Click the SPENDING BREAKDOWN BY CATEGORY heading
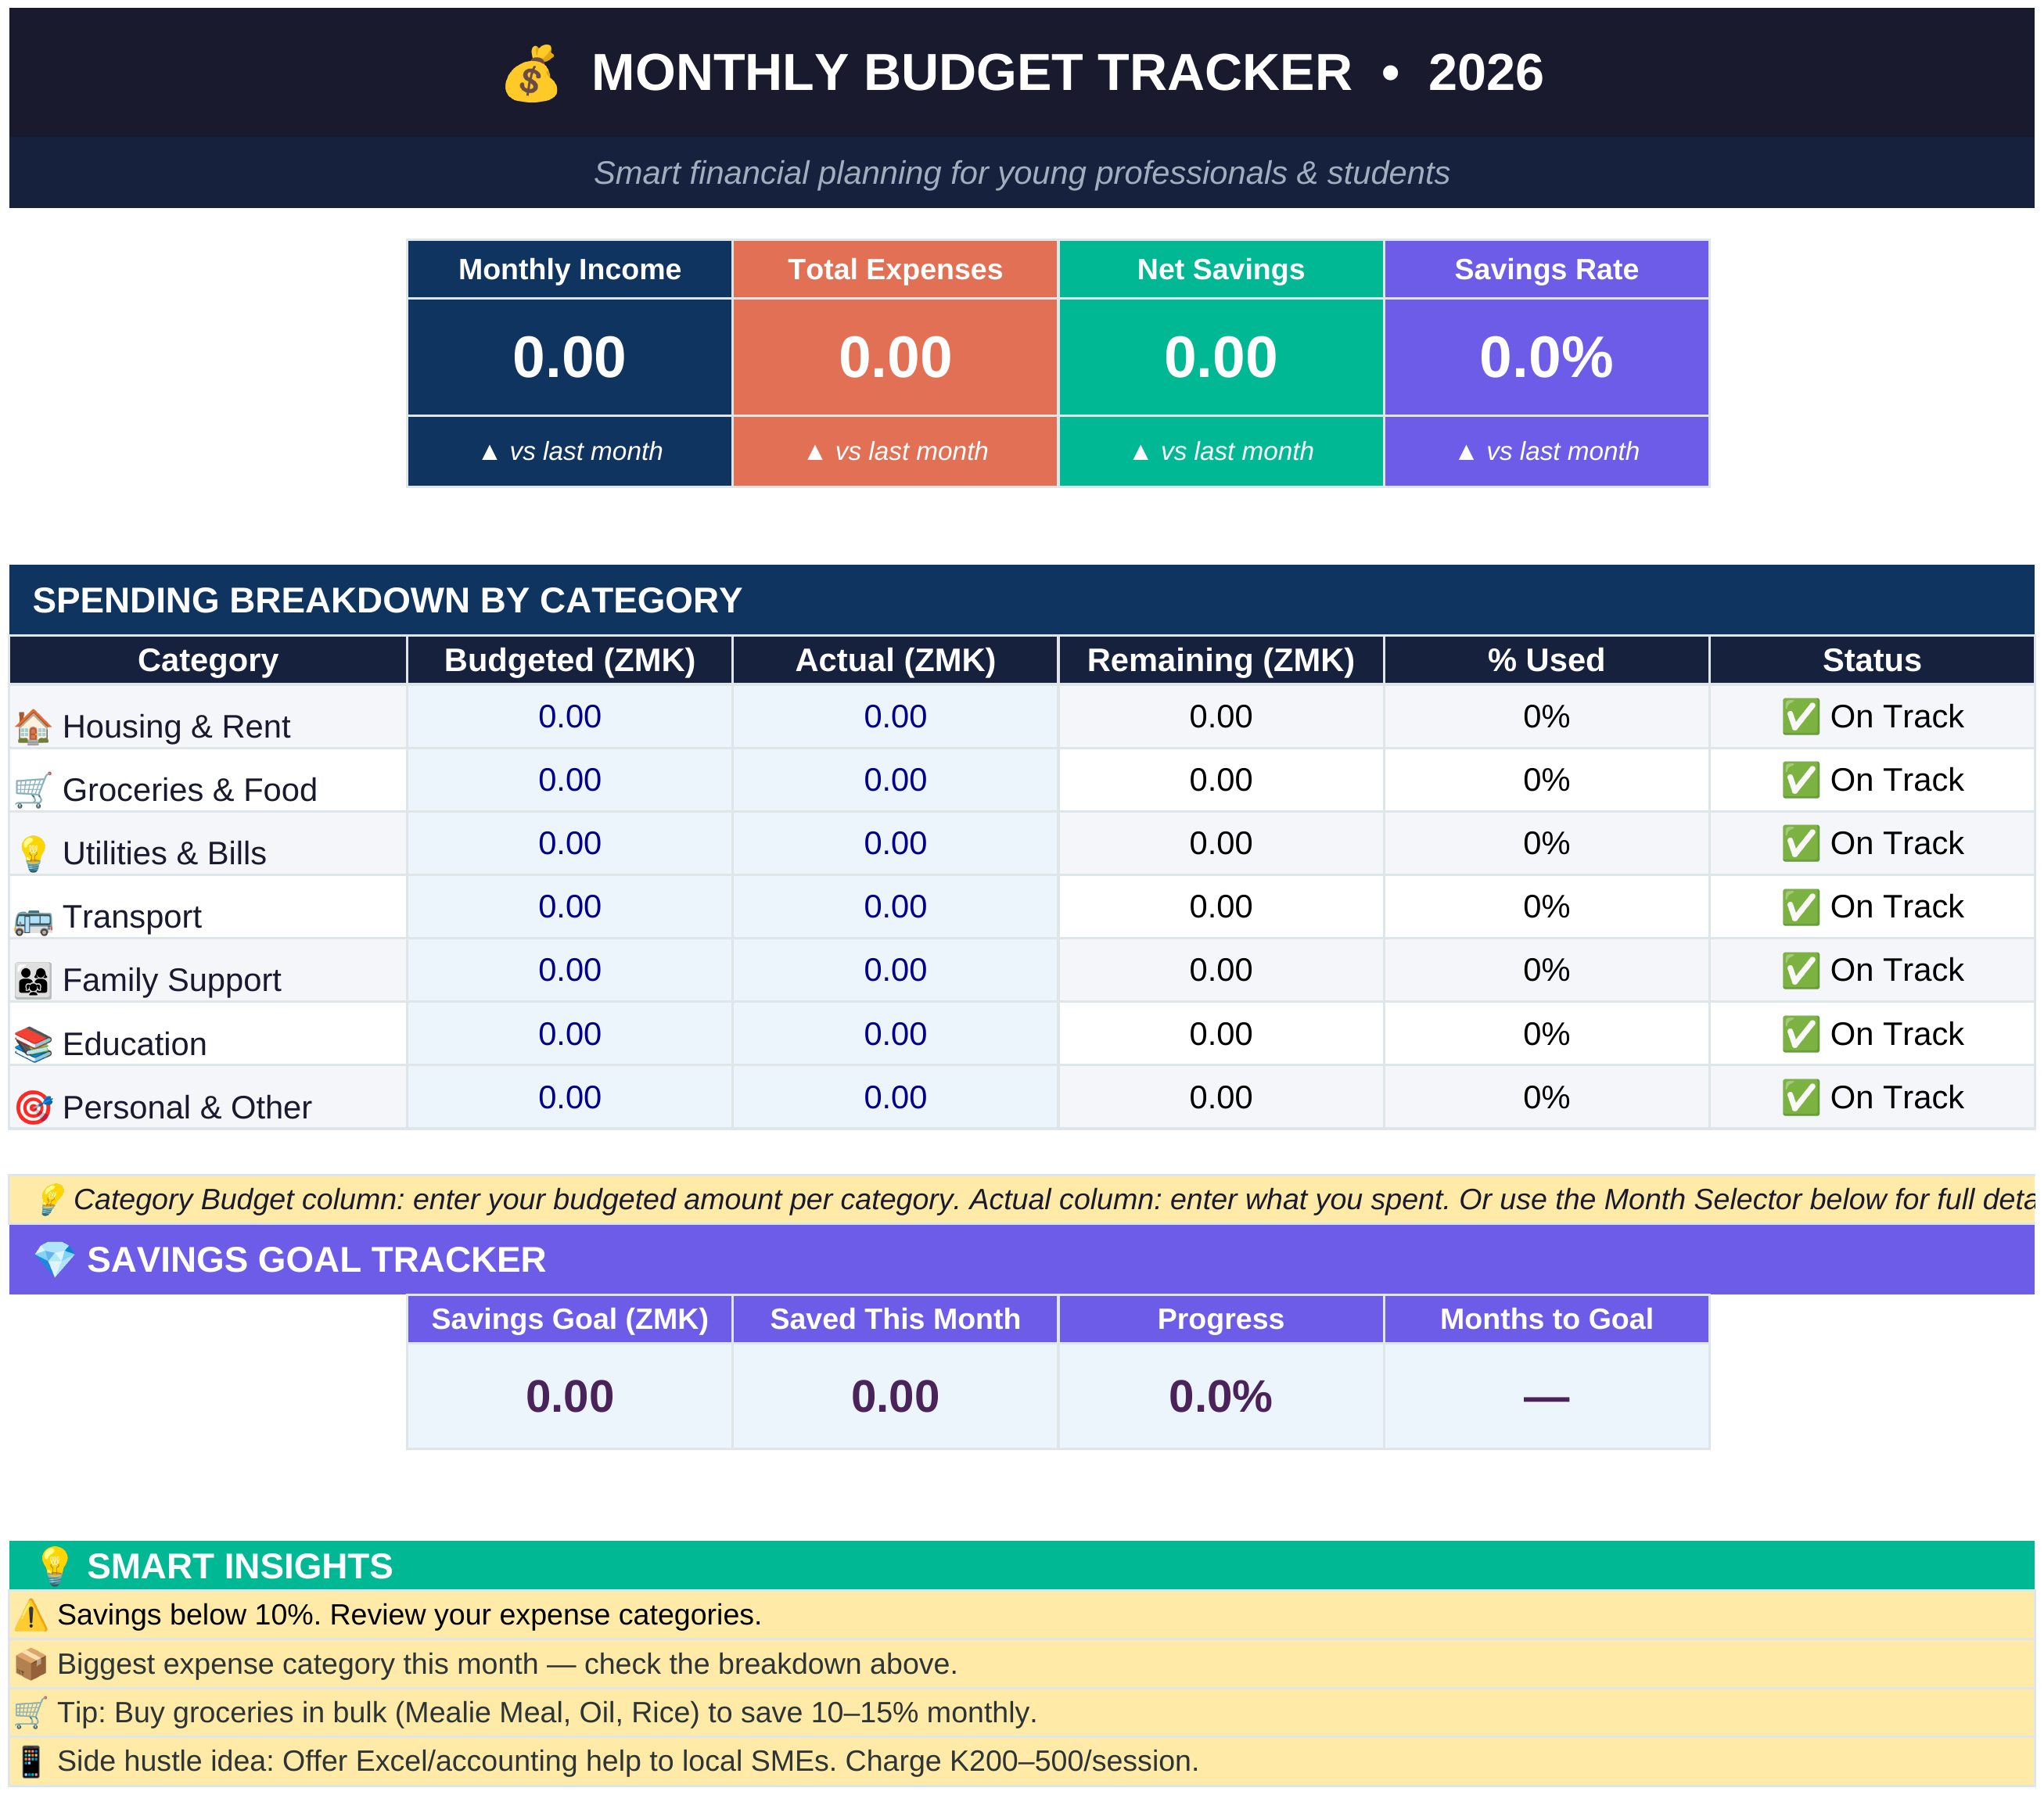 point(387,600)
